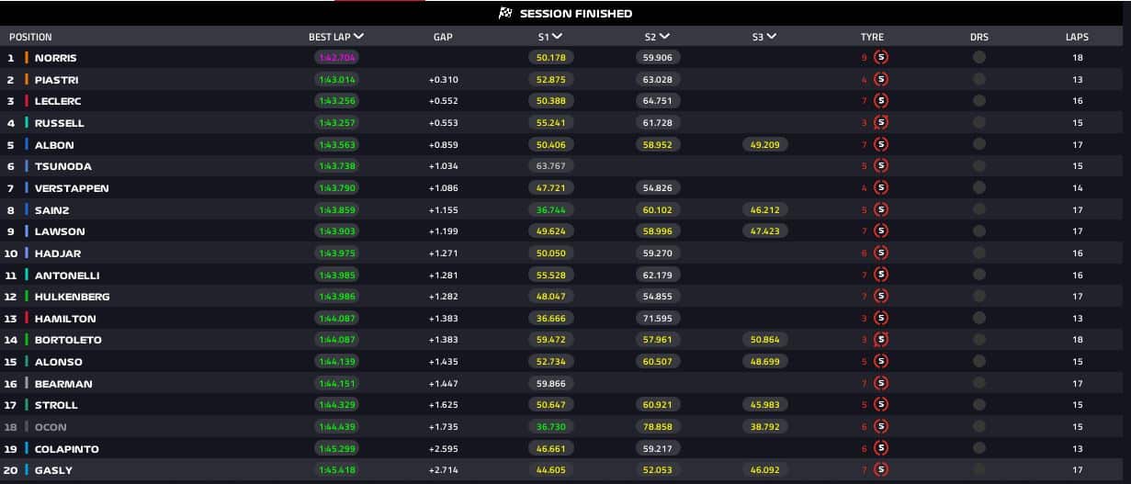Click Gasly best lap 1:45.418
The width and height of the screenshot is (1131, 484).
(337, 470)
